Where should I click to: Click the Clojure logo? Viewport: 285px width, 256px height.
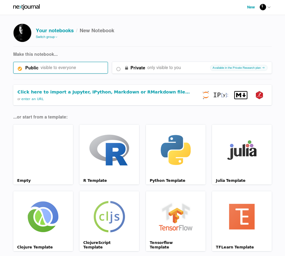(x=43, y=216)
